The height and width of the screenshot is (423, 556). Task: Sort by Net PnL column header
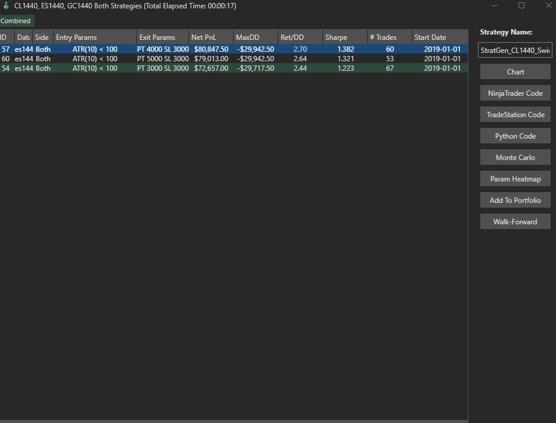tap(210, 37)
